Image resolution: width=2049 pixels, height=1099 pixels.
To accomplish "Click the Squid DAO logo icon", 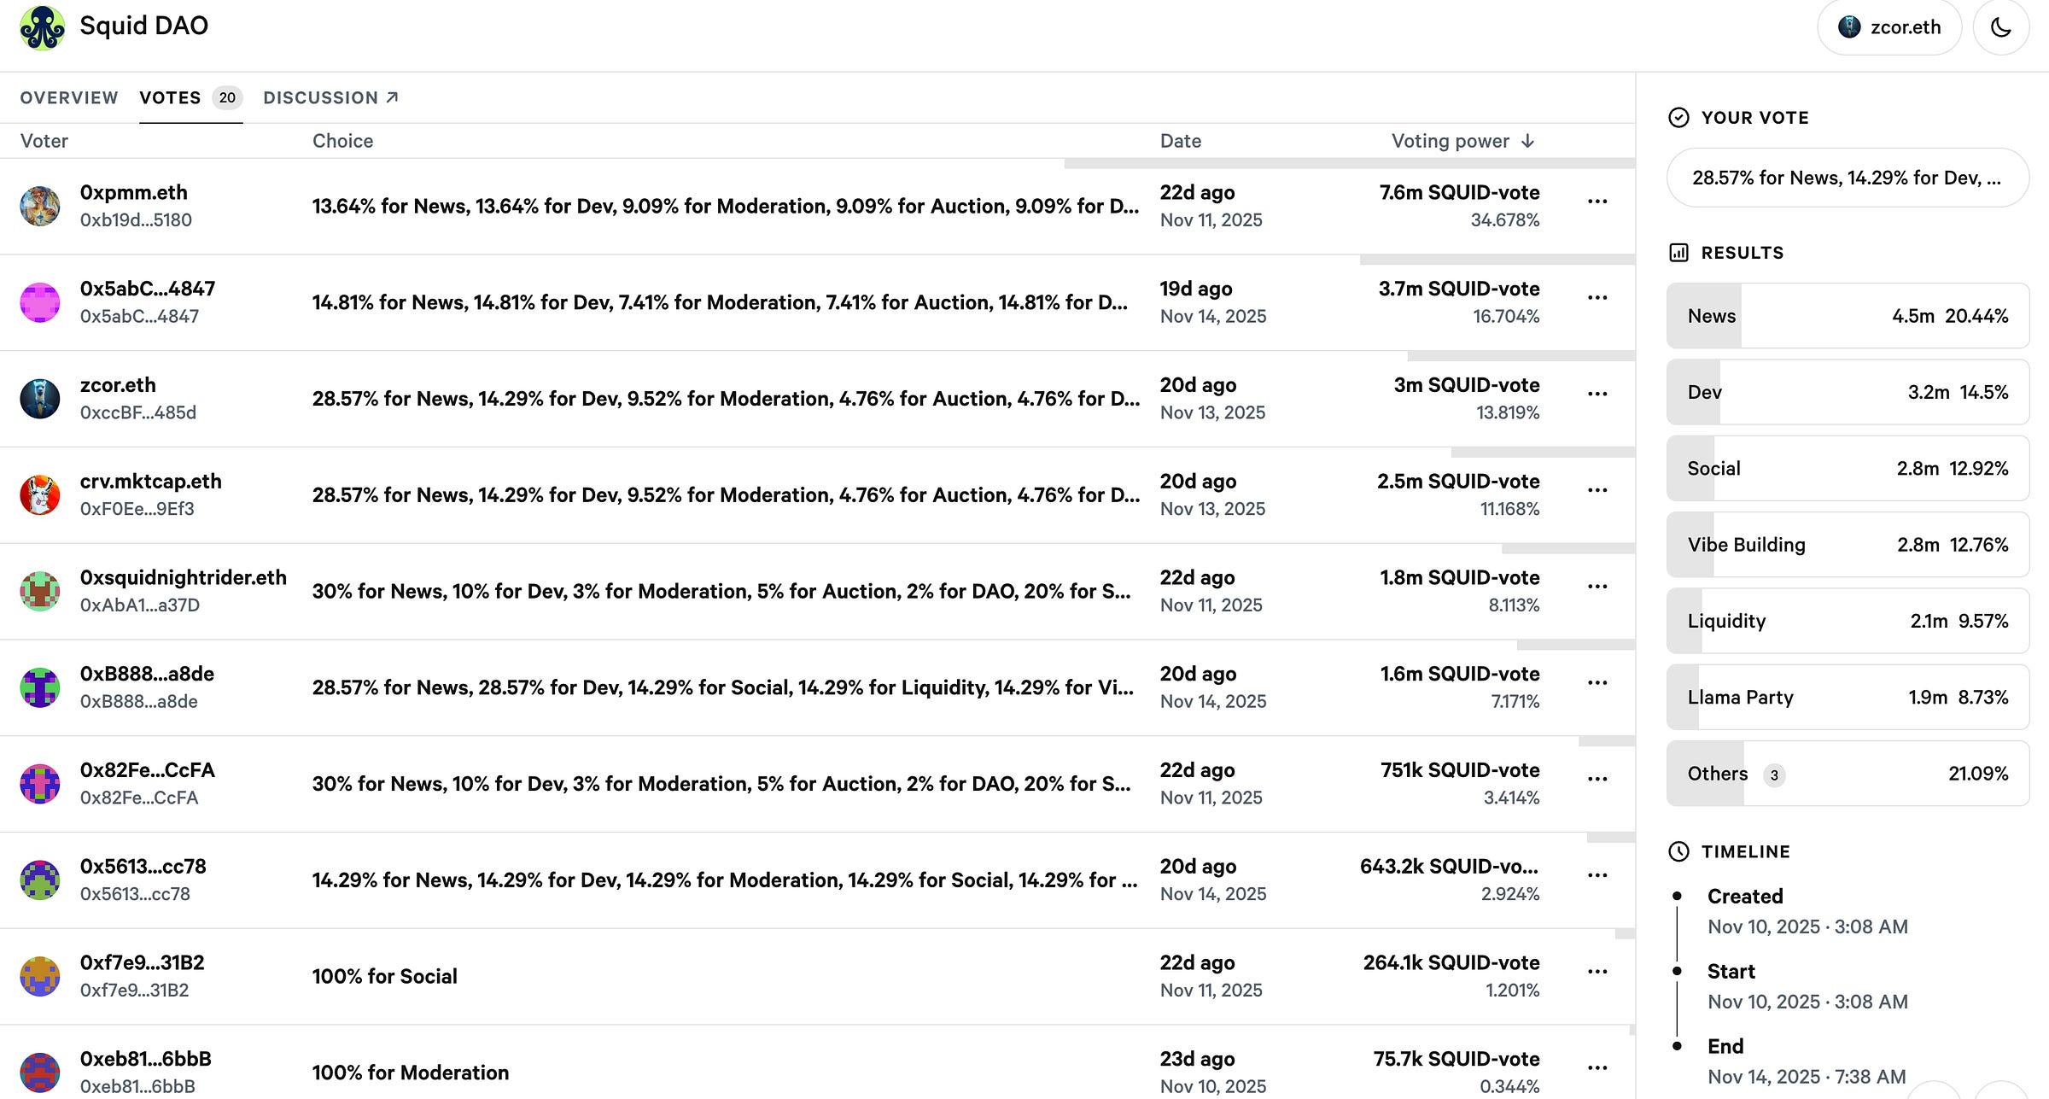I will (x=42, y=27).
